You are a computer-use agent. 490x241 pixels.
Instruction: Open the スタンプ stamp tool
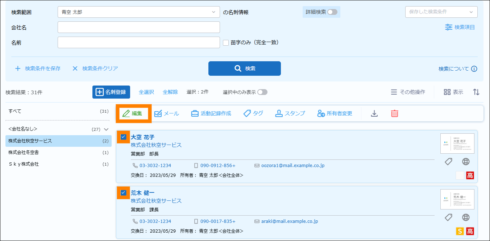pos(290,113)
